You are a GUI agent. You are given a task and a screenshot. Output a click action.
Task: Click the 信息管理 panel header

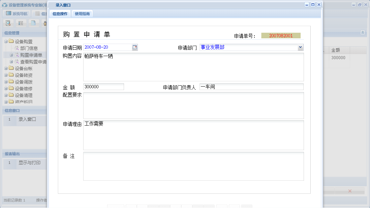pos(25,33)
